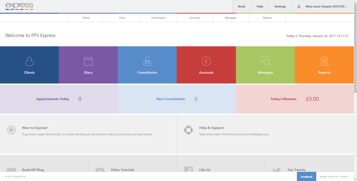357x181 pixels.
Task: Open the Release Notes link
Action: click(x=334, y=177)
